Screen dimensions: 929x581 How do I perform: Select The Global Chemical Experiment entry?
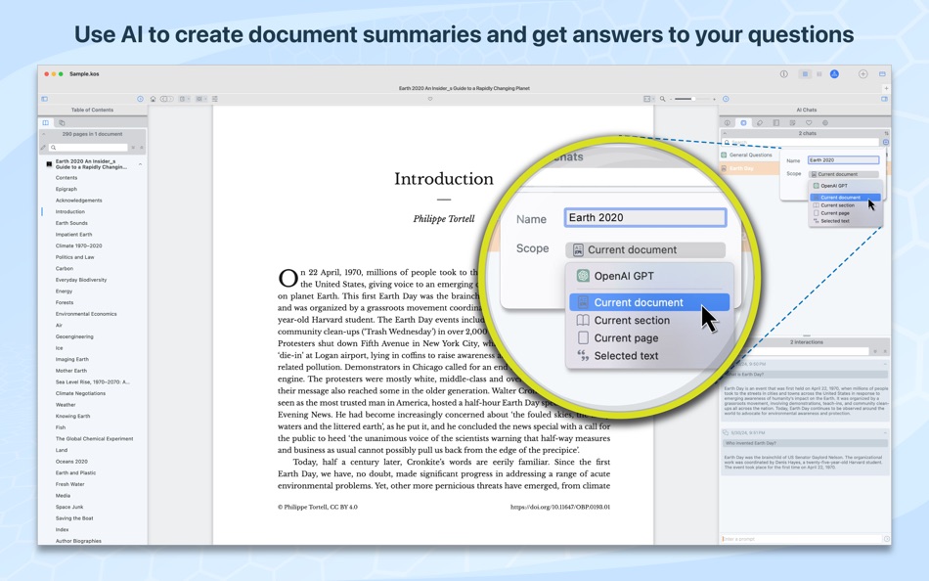click(94, 439)
